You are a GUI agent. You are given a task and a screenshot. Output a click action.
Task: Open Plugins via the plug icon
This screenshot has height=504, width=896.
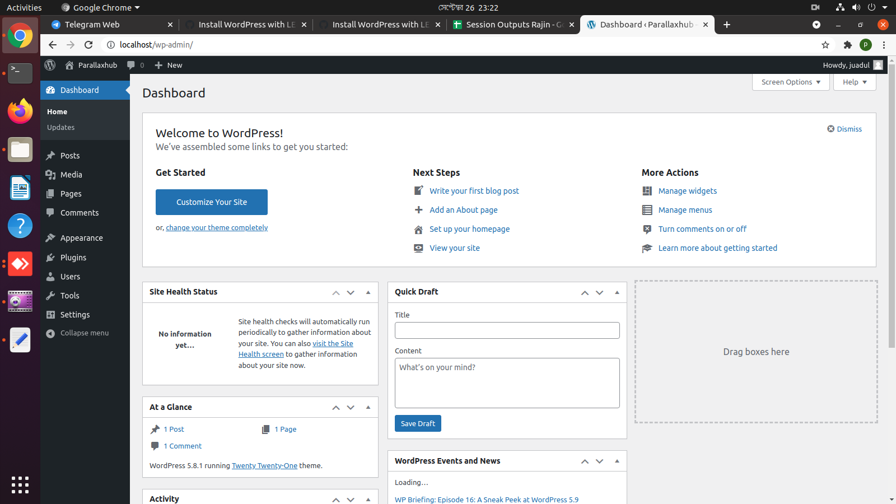pos(50,257)
